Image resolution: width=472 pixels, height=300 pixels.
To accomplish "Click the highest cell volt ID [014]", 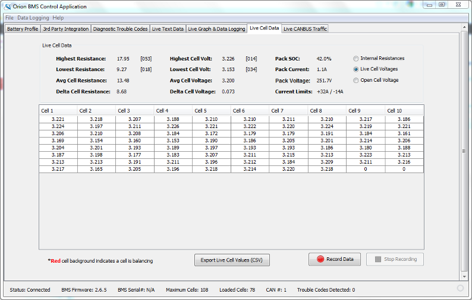I will point(251,59).
